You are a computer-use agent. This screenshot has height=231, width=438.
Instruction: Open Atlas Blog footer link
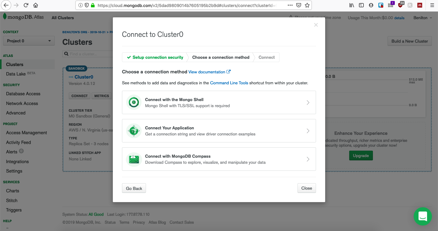(157, 222)
